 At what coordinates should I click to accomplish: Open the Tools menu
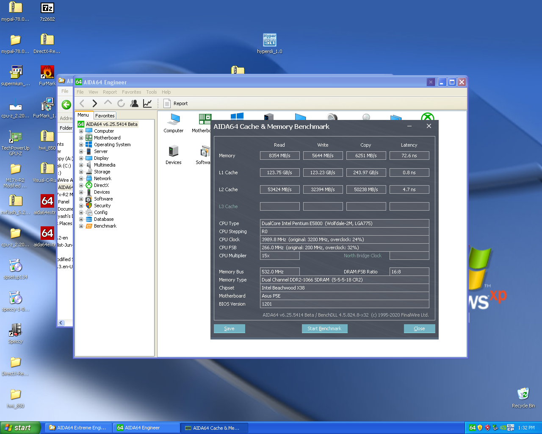(152, 92)
